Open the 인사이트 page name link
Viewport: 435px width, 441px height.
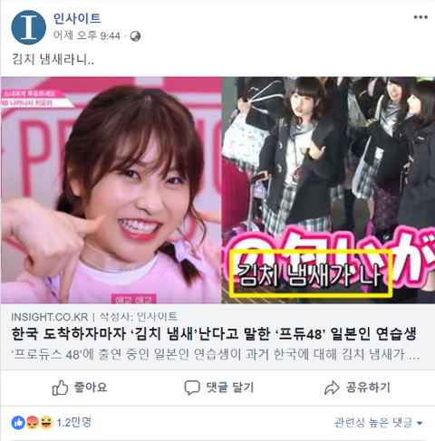click(x=77, y=18)
